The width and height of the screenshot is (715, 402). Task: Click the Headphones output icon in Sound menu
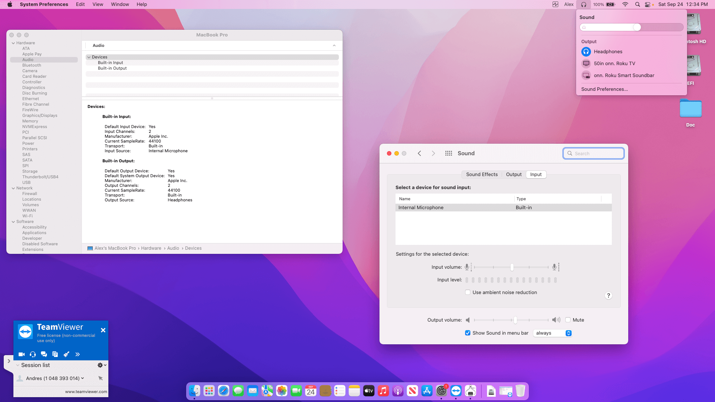click(586, 52)
